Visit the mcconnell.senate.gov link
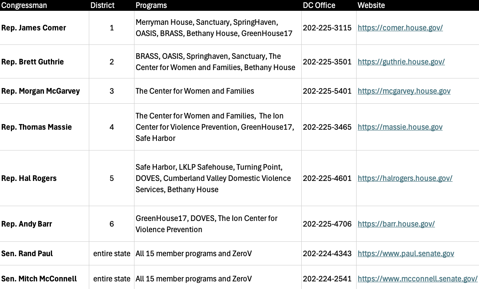The width and height of the screenshot is (479, 289). [417, 279]
